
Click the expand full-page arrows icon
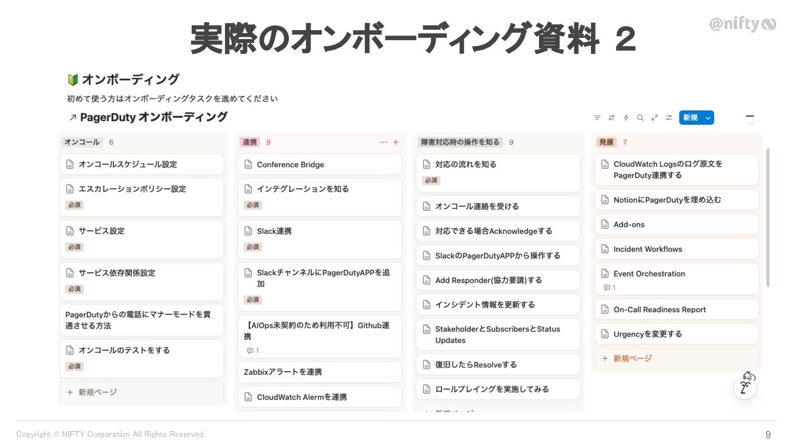click(655, 118)
